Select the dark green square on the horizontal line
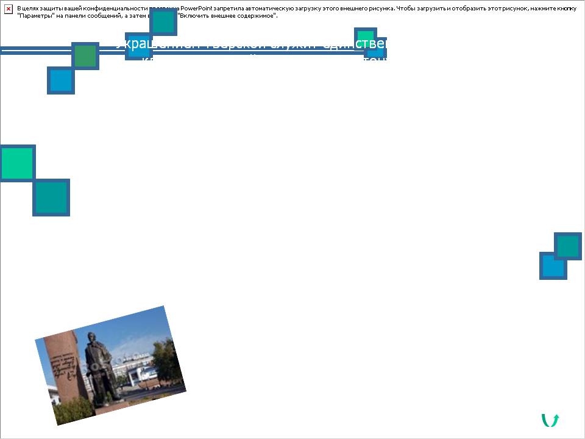The image size is (585, 439). click(x=85, y=56)
